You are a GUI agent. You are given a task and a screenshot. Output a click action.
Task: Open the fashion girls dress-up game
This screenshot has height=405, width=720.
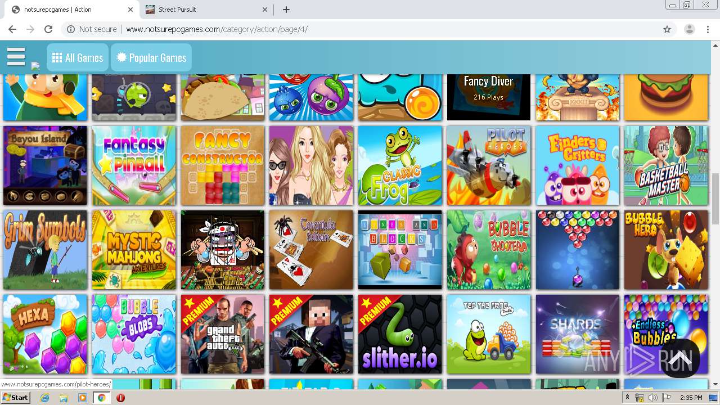(311, 165)
